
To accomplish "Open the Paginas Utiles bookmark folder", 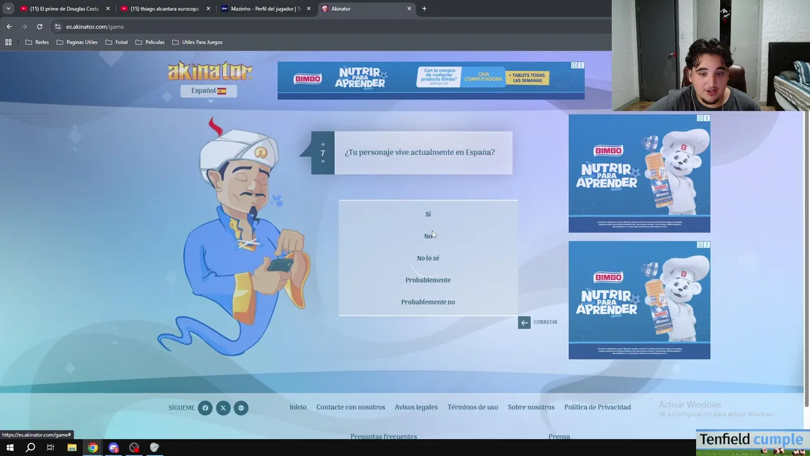I will 77,42.
